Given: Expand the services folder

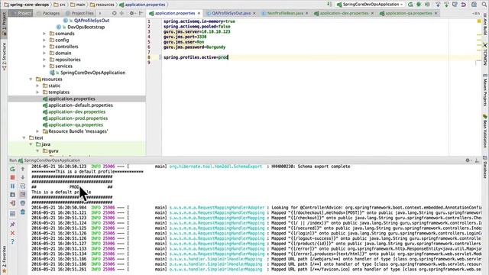Looking at the screenshot, I should [x=44, y=66].
